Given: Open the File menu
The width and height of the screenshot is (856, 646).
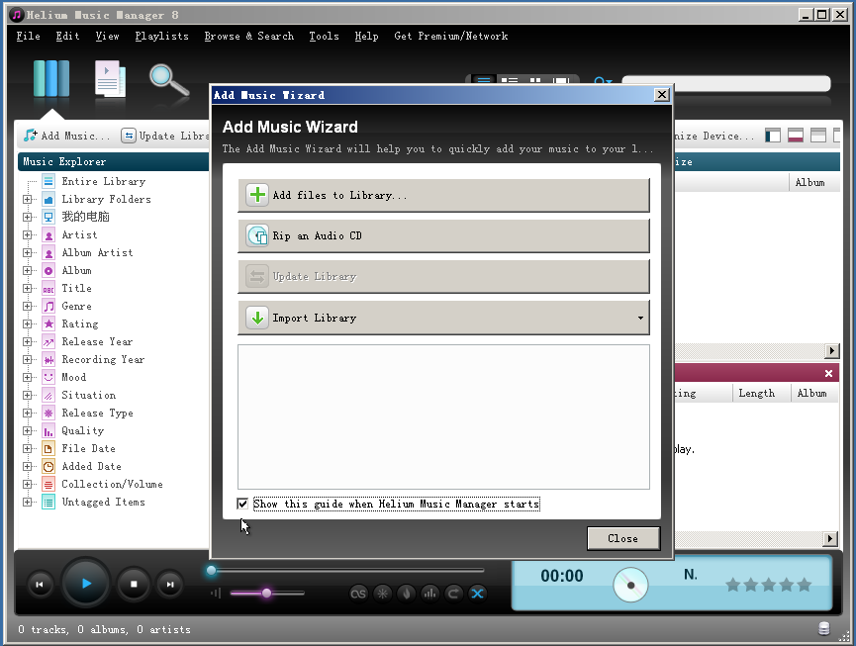Looking at the screenshot, I should (28, 36).
